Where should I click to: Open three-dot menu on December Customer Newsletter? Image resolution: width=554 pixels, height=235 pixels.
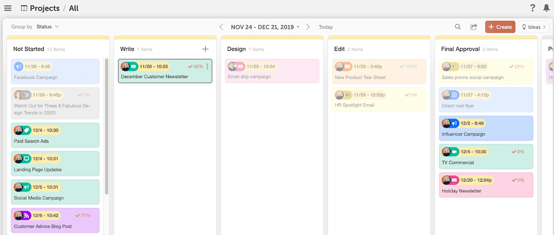(x=207, y=66)
